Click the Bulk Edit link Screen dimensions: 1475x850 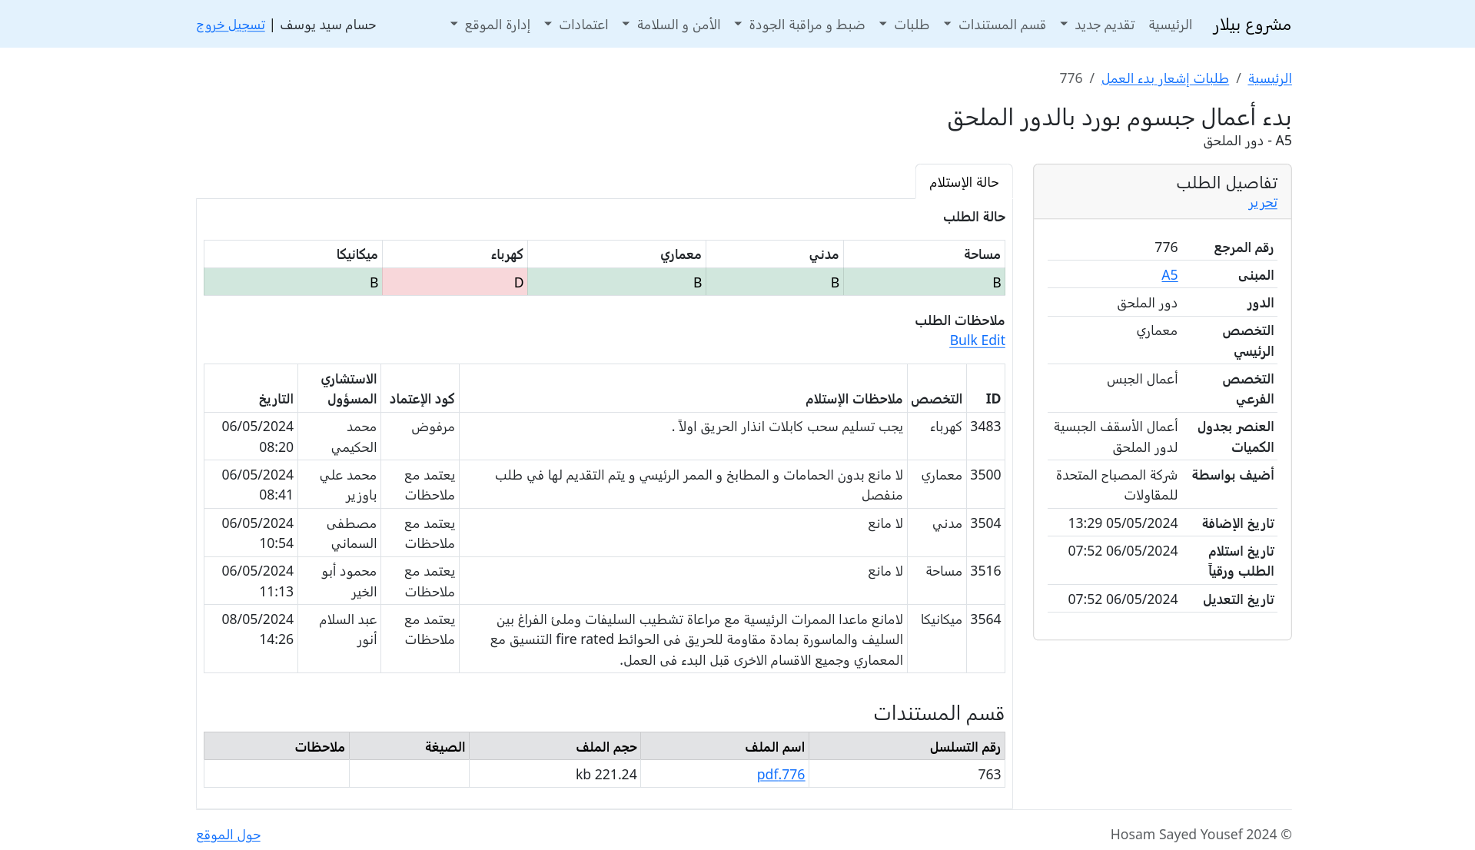pos(977,340)
